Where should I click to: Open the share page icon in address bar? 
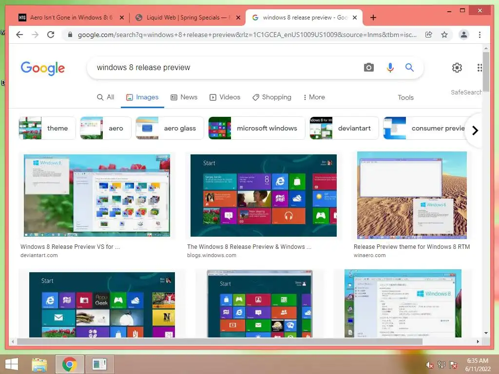pyautogui.click(x=429, y=35)
